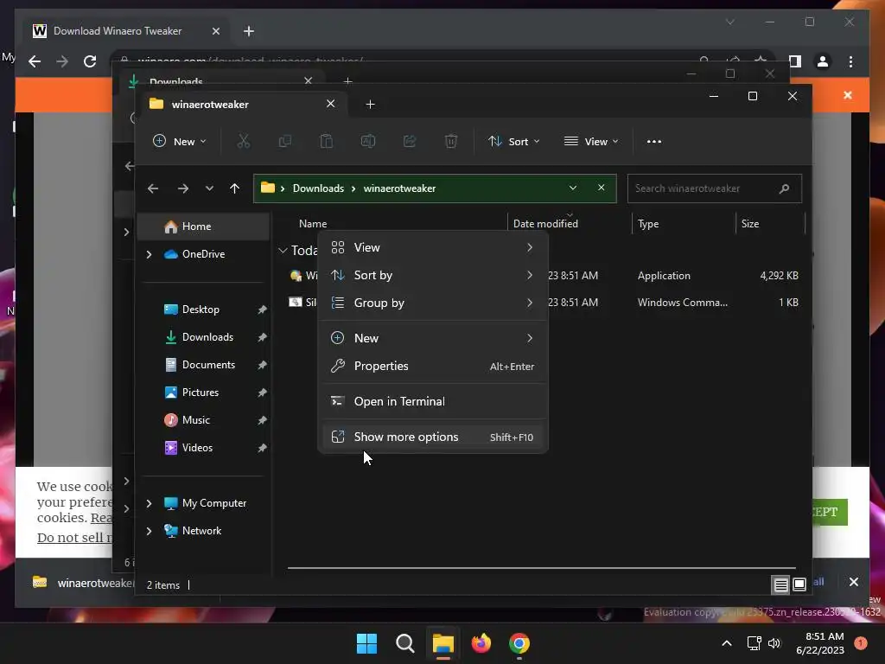Open a new Chrome tab
Screen dimensions: 885x664
pos(249,31)
